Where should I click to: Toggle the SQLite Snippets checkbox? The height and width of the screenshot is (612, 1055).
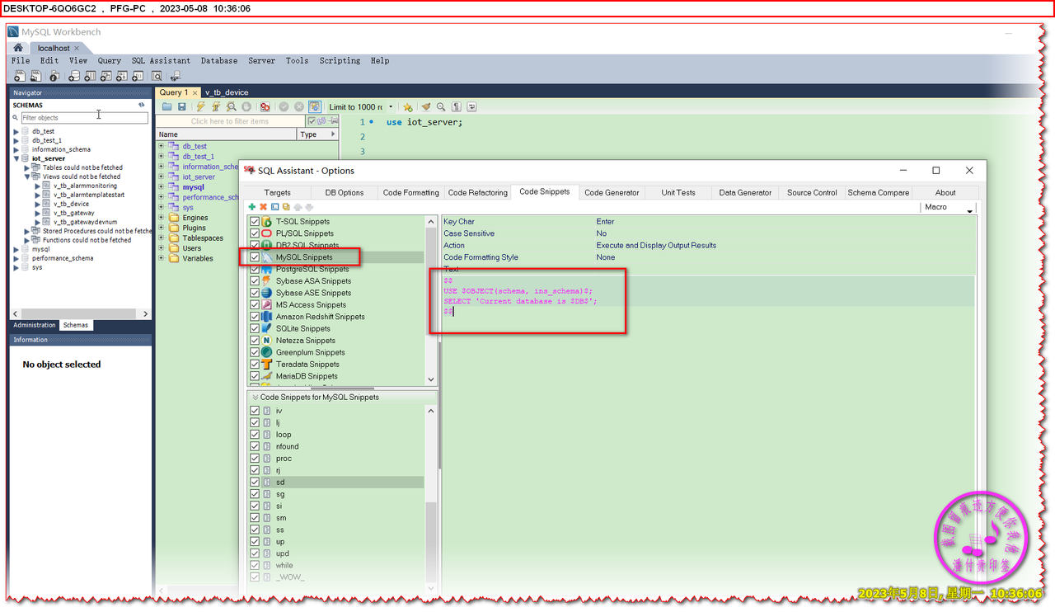(x=255, y=329)
